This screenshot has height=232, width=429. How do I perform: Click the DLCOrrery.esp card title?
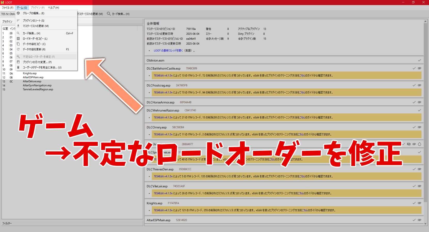coord(157,127)
